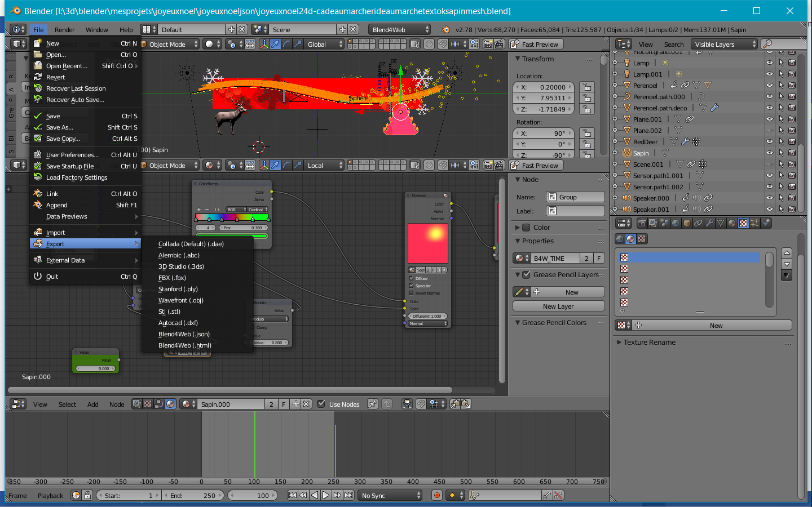Hide the RedDeer object in outliner
This screenshot has height=507, width=812.
[769, 141]
